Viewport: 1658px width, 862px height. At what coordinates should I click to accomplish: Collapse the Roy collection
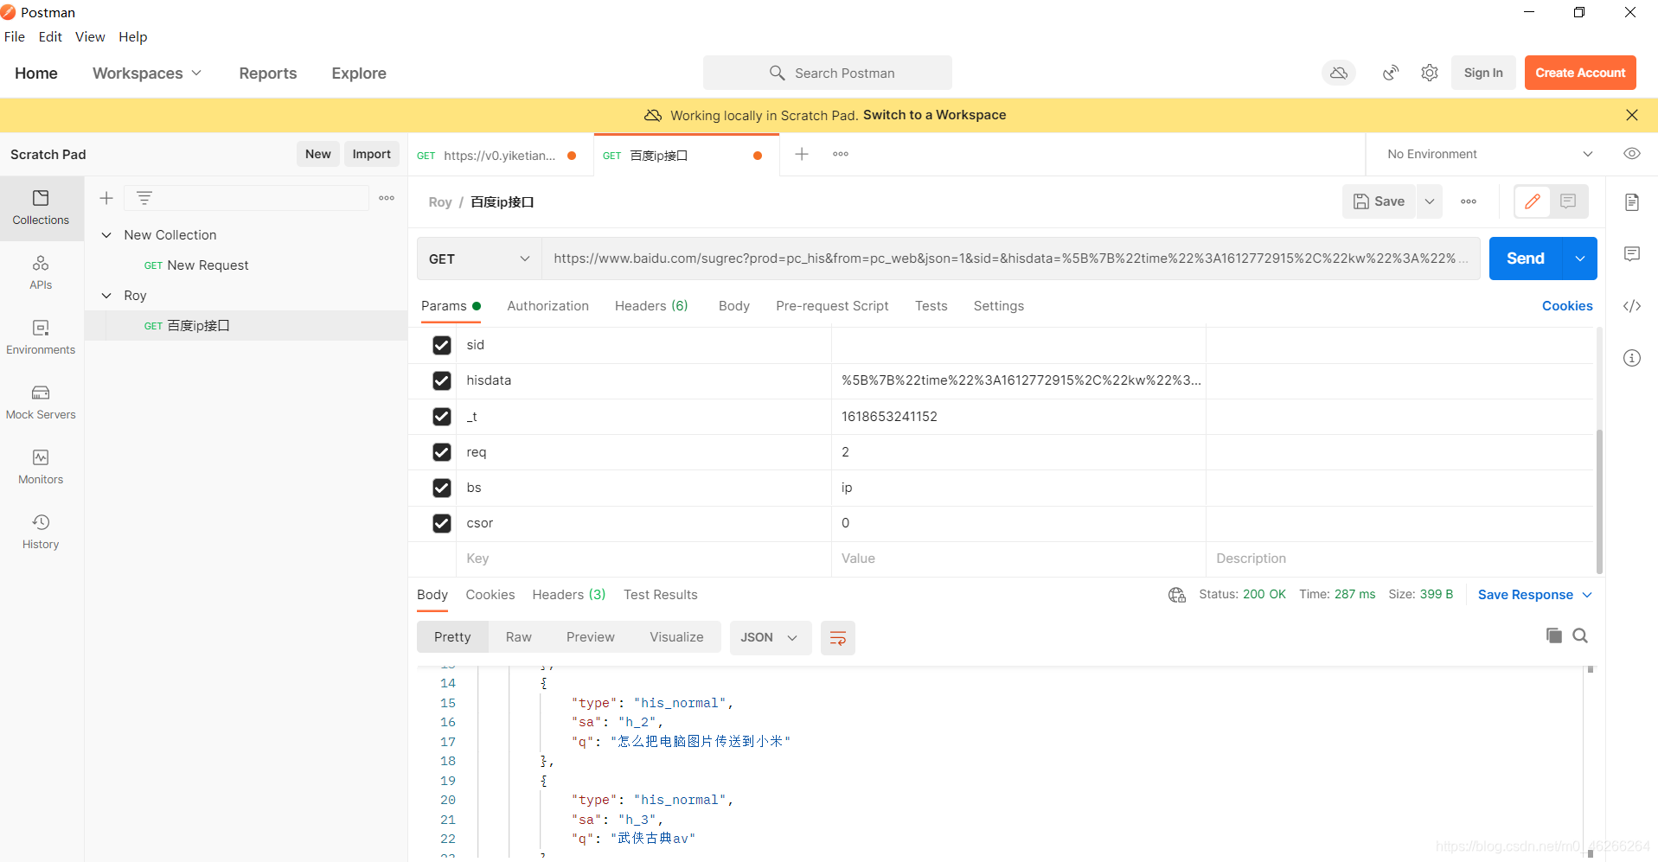pyautogui.click(x=106, y=296)
